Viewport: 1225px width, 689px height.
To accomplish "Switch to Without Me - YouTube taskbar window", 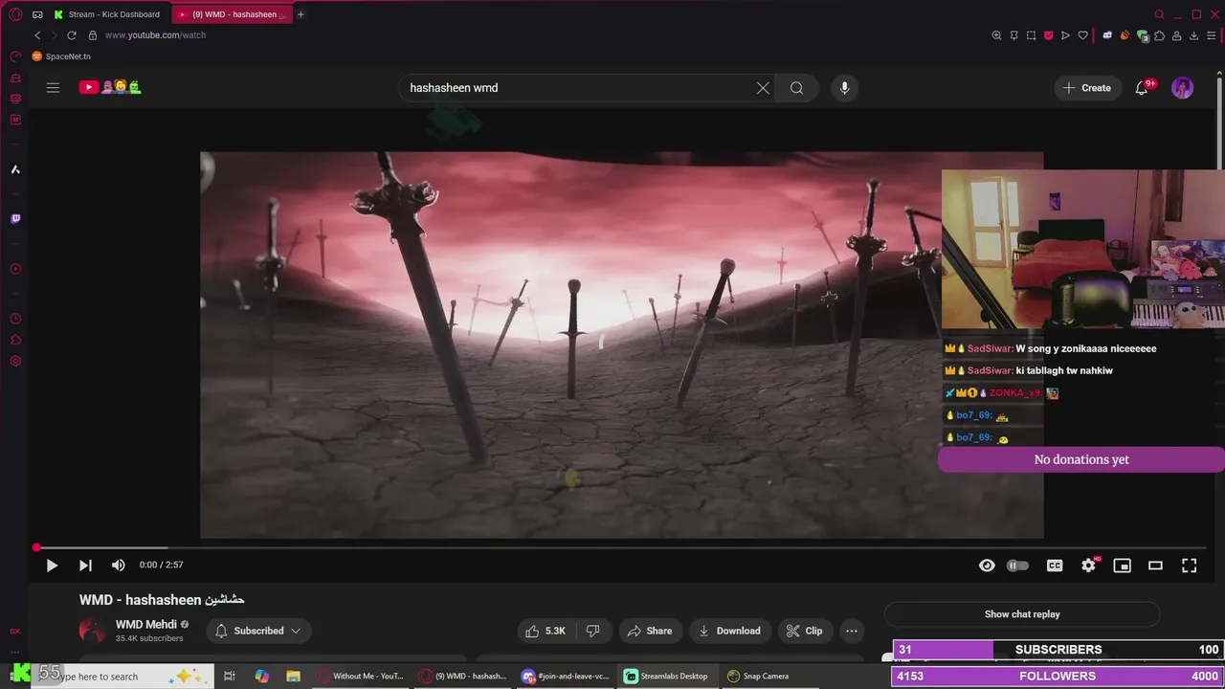I will click(x=361, y=677).
